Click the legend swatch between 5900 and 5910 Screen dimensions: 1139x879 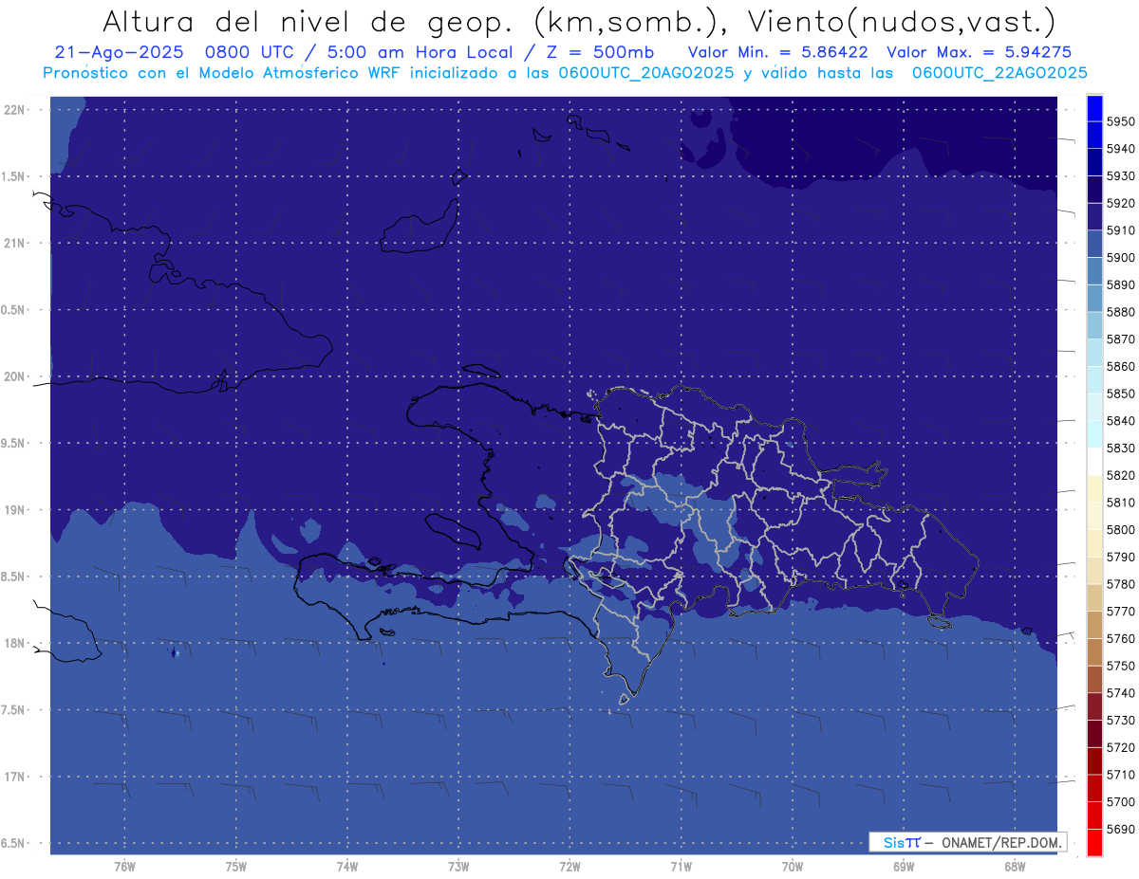click(x=1094, y=244)
